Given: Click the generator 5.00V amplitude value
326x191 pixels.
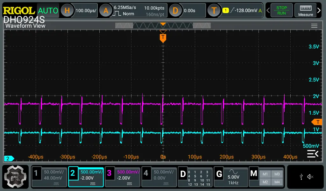Looking at the screenshot, I should (x=233, y=177).
